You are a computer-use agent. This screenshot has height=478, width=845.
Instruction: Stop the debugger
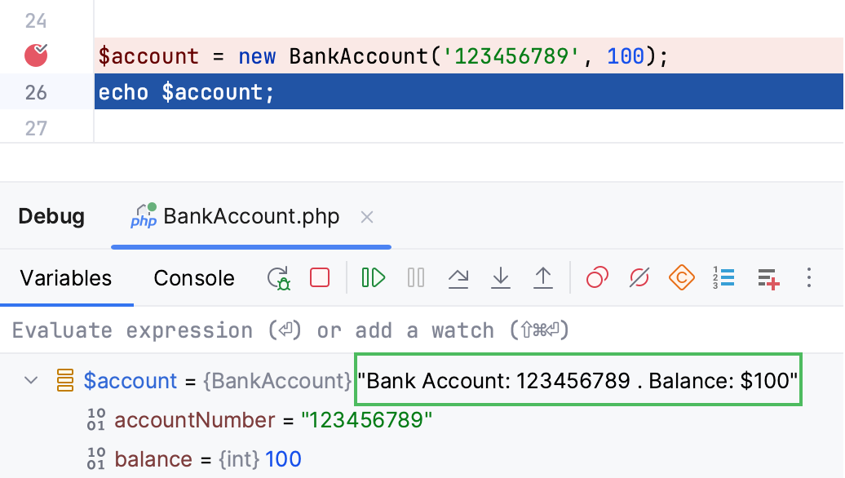click(x=319, y=277)
